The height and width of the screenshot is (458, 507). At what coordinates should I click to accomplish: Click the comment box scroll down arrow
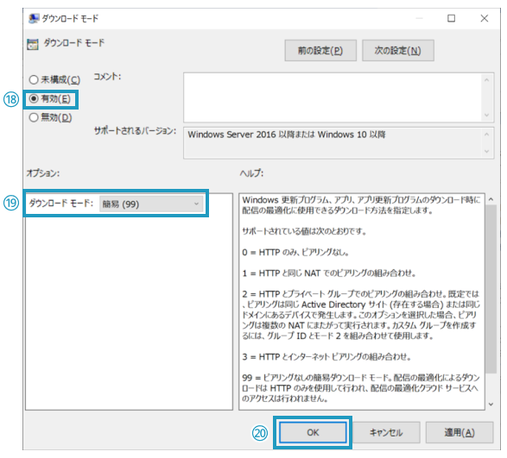486,116
